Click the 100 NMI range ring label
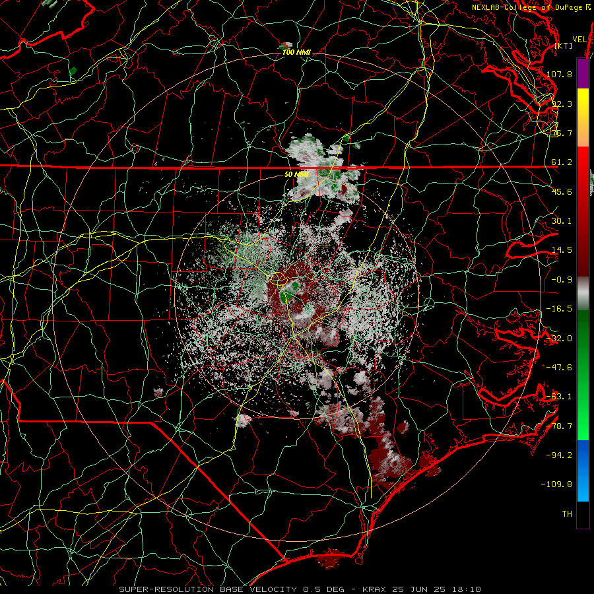594x594 pixels. pyautogui.click(x=296, y=52)
